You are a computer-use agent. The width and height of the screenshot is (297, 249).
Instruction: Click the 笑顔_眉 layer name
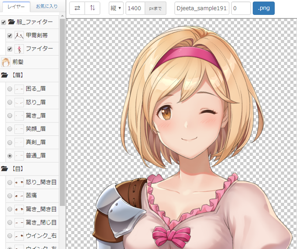coord(36,129)
